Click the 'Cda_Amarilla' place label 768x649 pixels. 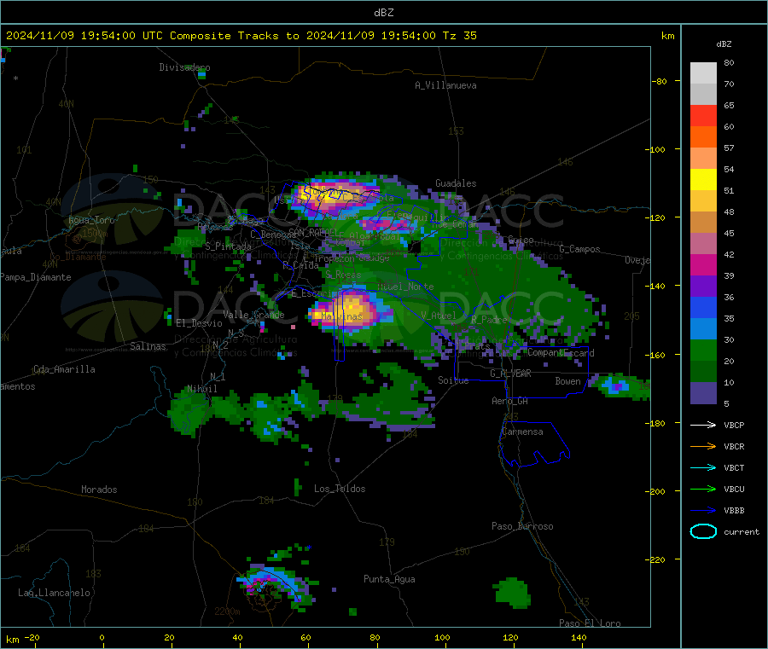click(64, 369)
